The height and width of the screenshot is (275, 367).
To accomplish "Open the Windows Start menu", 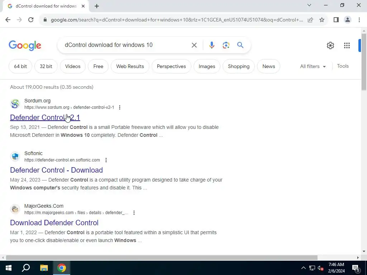I will point(9,268).
